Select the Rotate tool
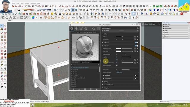This screenshot has width=190, height=107. click(x=2, y=54)
